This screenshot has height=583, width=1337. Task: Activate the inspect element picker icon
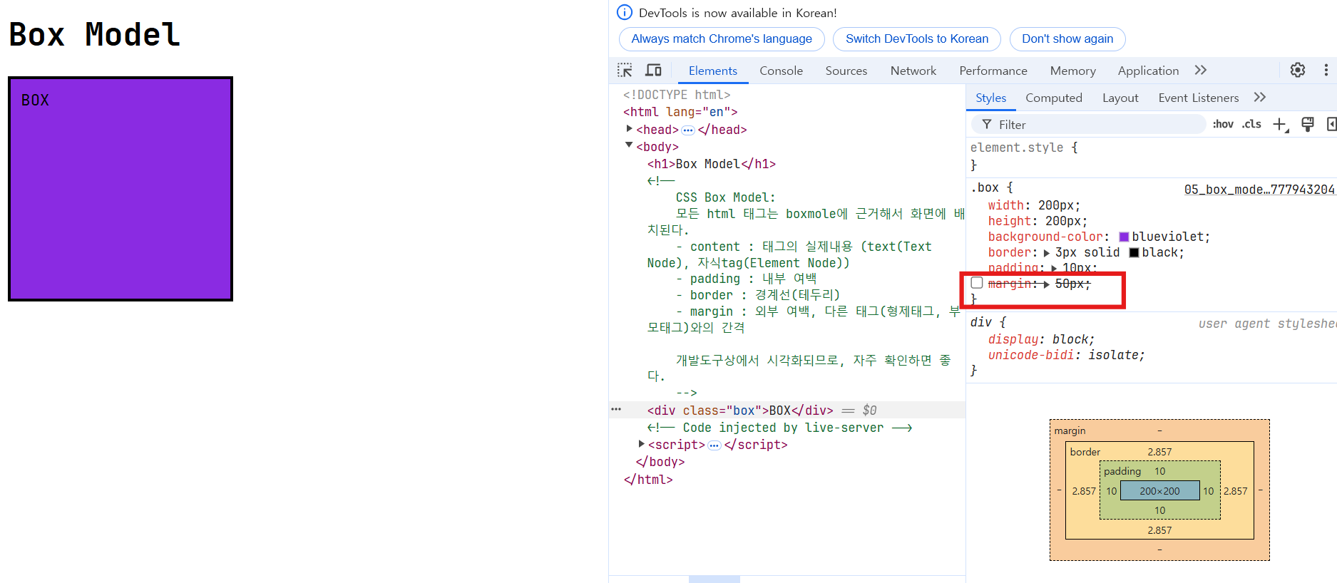[x=625, y=70]
